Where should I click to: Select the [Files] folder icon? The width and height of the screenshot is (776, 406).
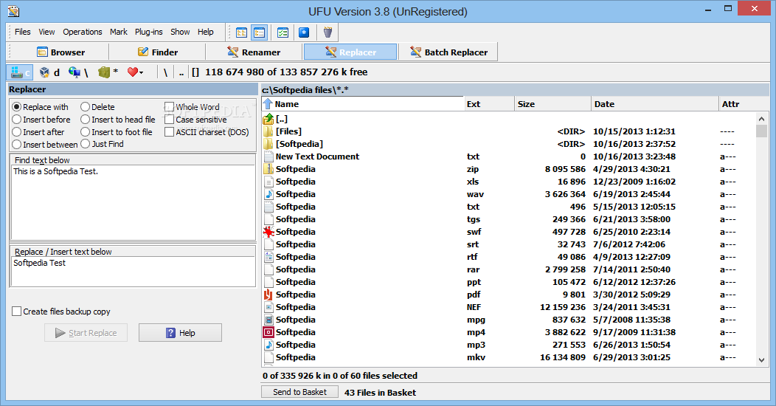[269, 131]
